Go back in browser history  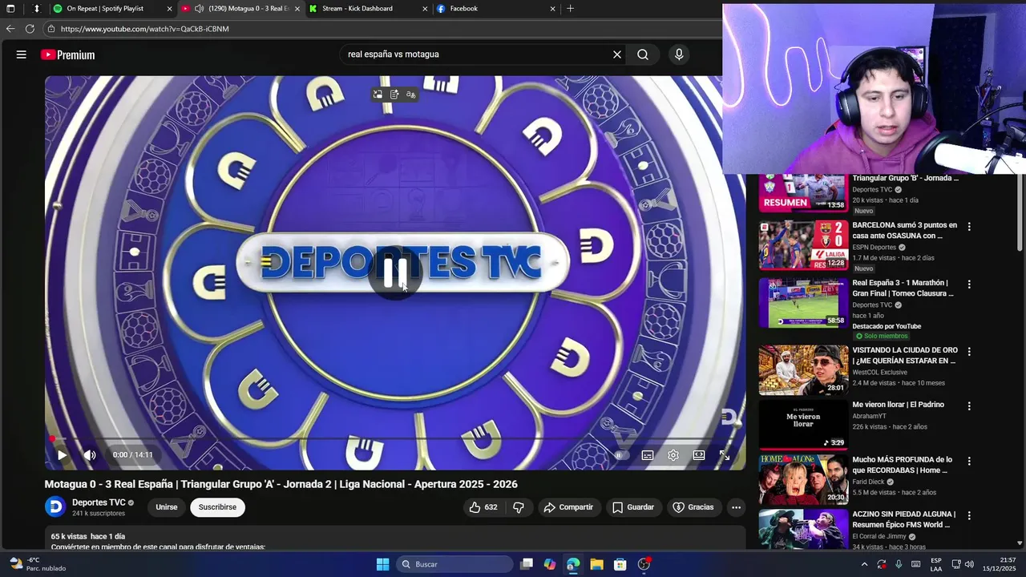pyautogui.click(x=10, y=29)
